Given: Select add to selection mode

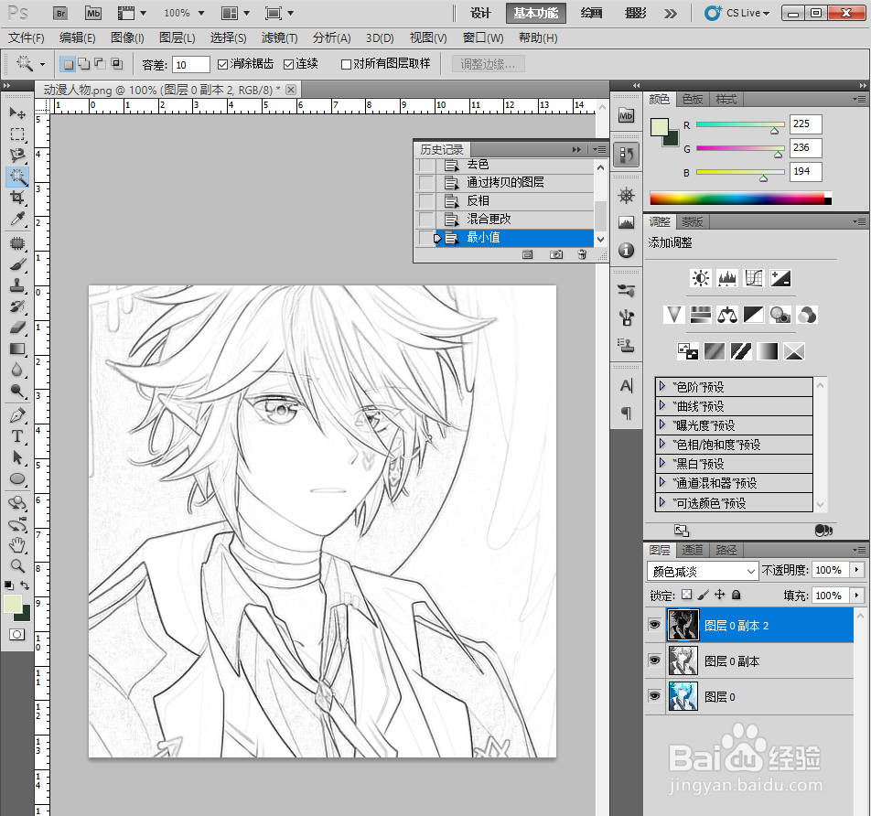Looking at the screenshot, I should click(x=84, y=64).
